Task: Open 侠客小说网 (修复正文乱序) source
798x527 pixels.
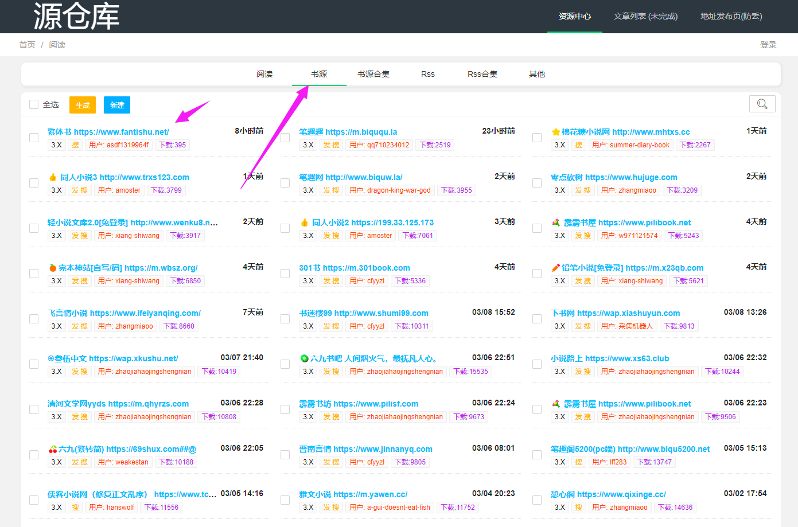Action: click(x=132, y=494)
